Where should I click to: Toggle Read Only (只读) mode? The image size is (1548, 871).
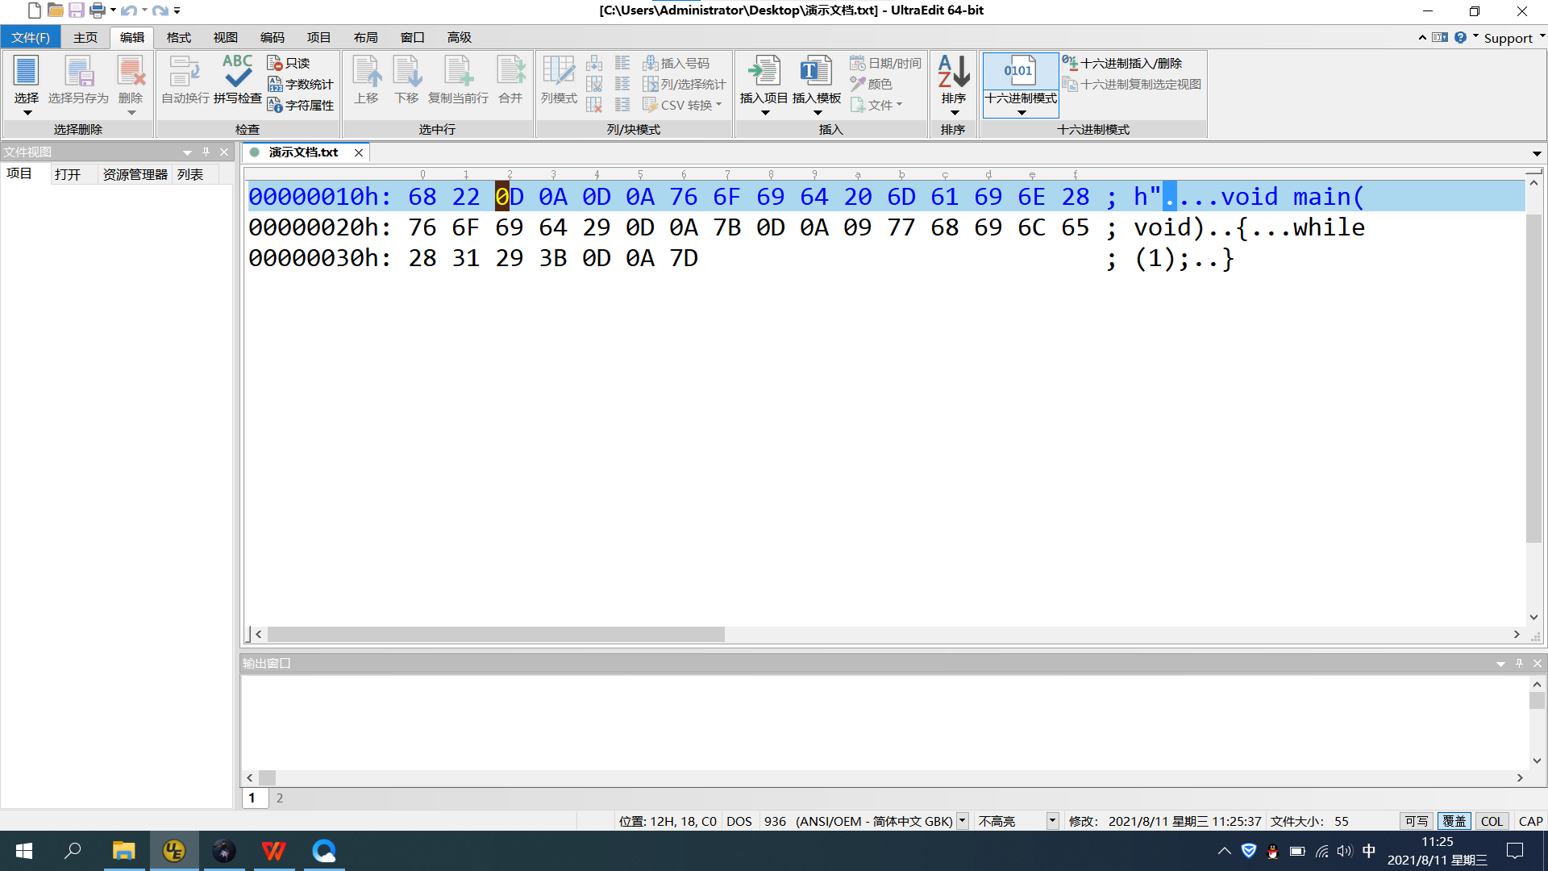pos(289,63)
